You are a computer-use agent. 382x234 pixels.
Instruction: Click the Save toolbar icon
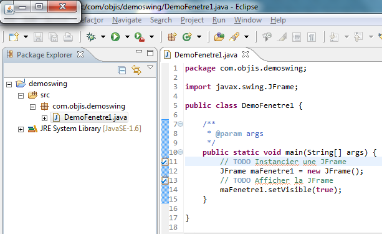(38, 37)
